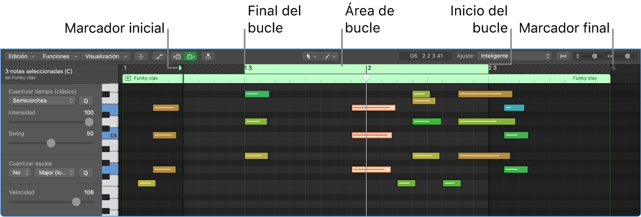Click the end marker in the ruler

613,68
